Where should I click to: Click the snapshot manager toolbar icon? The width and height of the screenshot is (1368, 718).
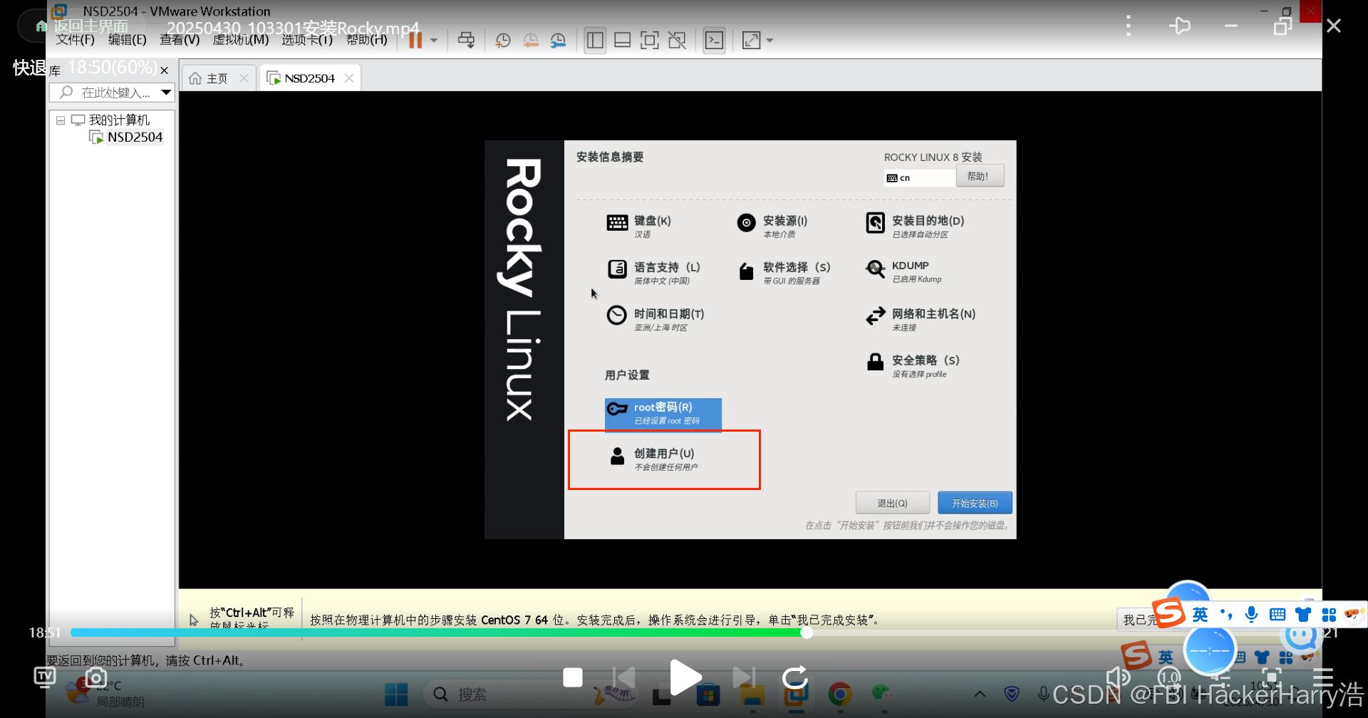pos(559,41)
